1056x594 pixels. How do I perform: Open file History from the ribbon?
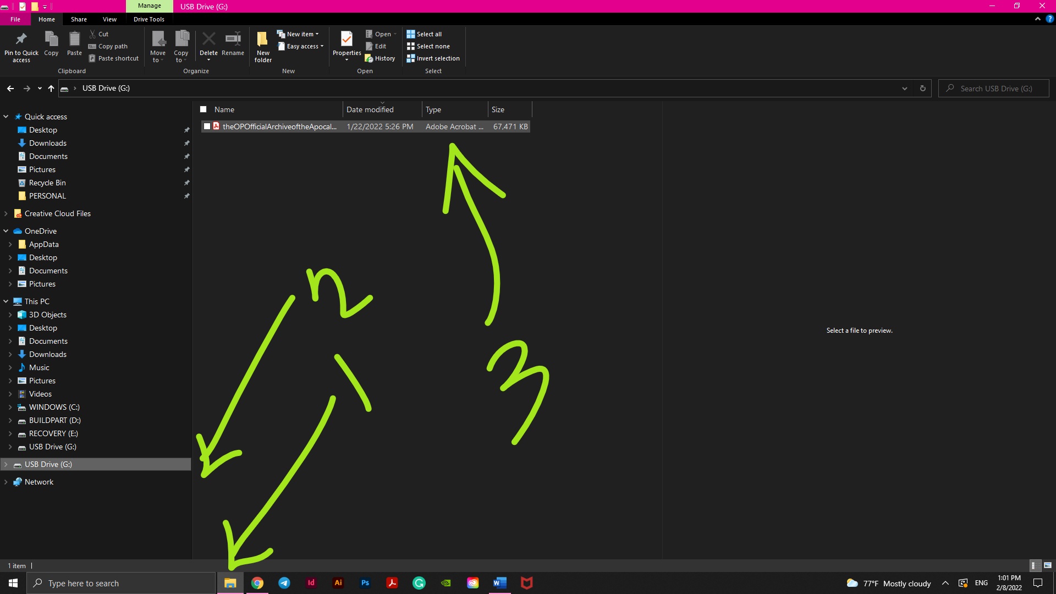point(380,58)
